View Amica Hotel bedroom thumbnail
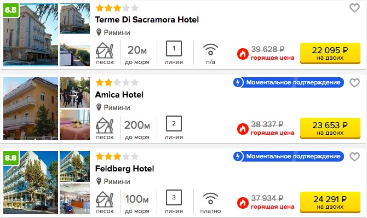 (74, 125)
